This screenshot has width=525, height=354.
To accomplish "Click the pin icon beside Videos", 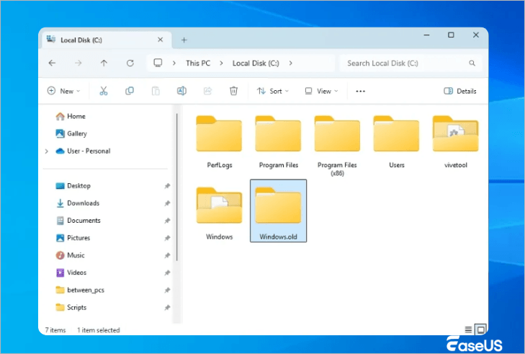I will click(x=167, y=273).
